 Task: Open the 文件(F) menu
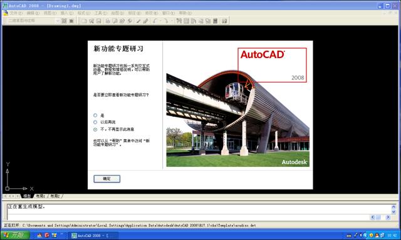point(16,12)
